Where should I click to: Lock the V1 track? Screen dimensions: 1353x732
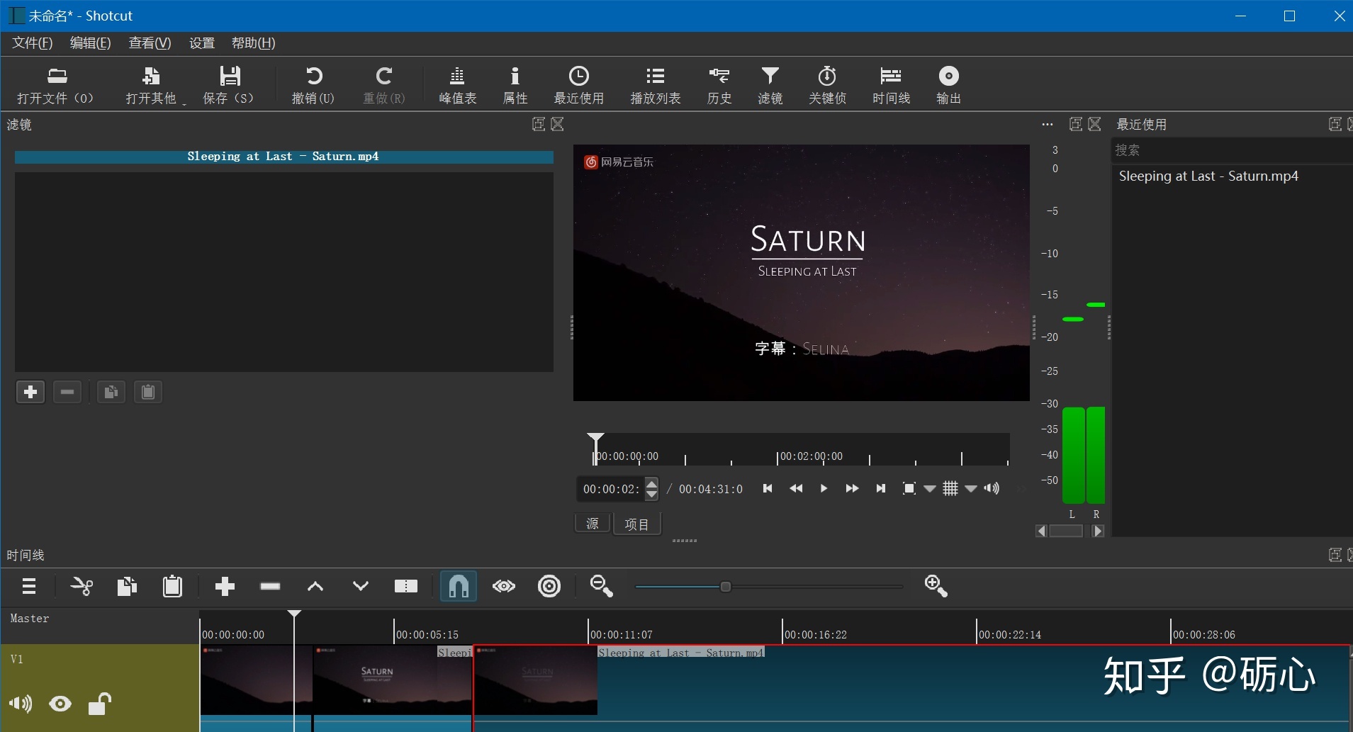pos(99,704)
